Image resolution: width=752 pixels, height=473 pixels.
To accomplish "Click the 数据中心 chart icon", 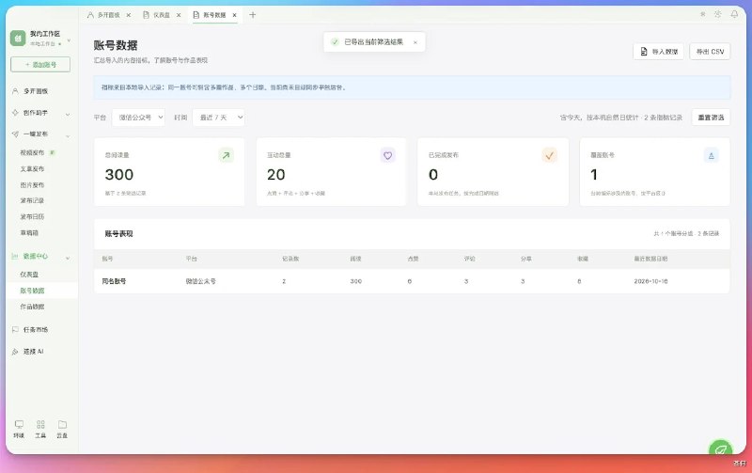I will pyautogui.click(x=15, y=256).
